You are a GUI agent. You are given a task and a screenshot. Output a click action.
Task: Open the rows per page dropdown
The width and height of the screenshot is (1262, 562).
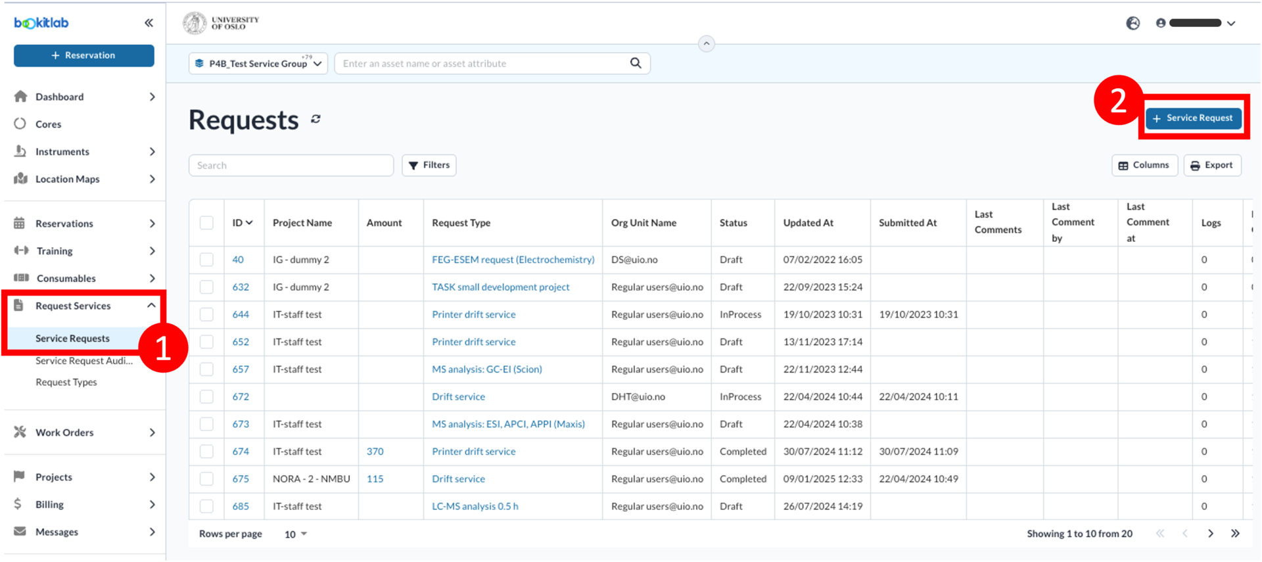(x=296, y=534)
